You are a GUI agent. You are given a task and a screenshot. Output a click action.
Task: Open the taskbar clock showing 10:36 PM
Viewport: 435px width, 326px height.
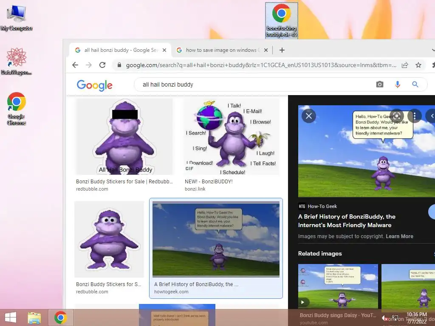click(x=417, y=318)
